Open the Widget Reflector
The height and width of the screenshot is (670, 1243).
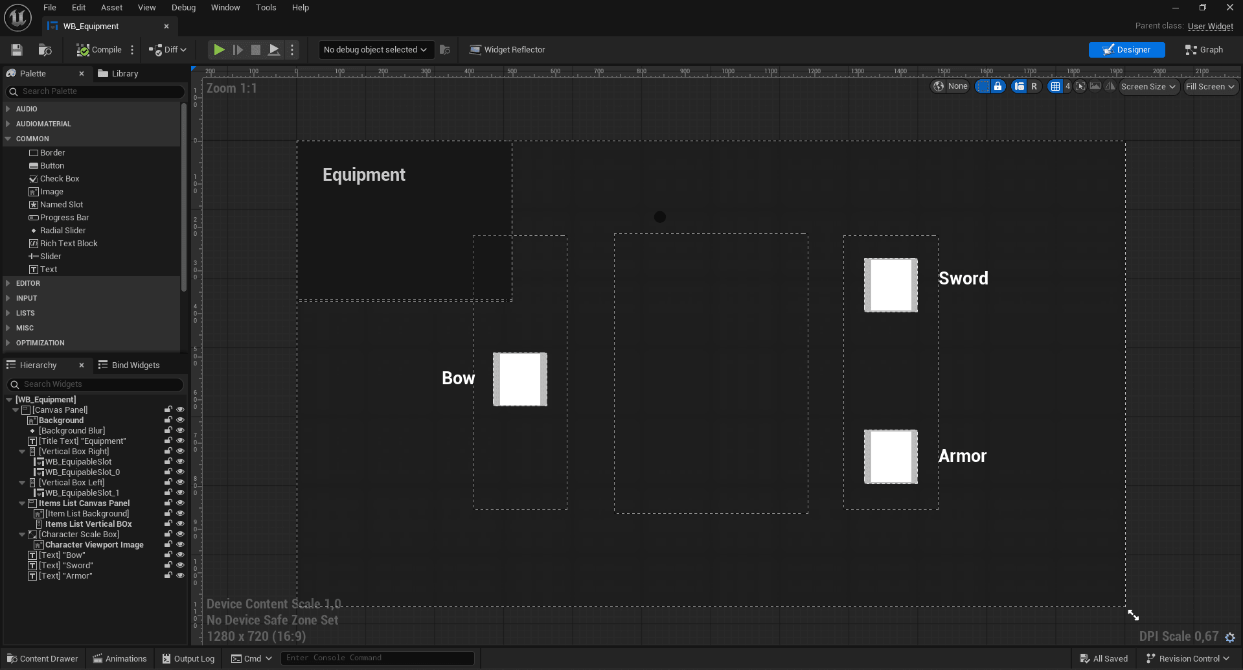[507, 50]
